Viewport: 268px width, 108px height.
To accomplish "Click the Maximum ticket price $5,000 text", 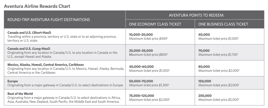I will [x=218, y=99].
